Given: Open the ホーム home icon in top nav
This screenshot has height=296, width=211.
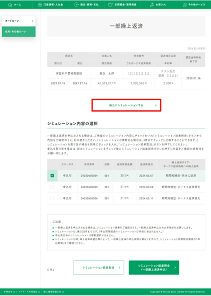Looking at the screenshot, I should (10, 5).
